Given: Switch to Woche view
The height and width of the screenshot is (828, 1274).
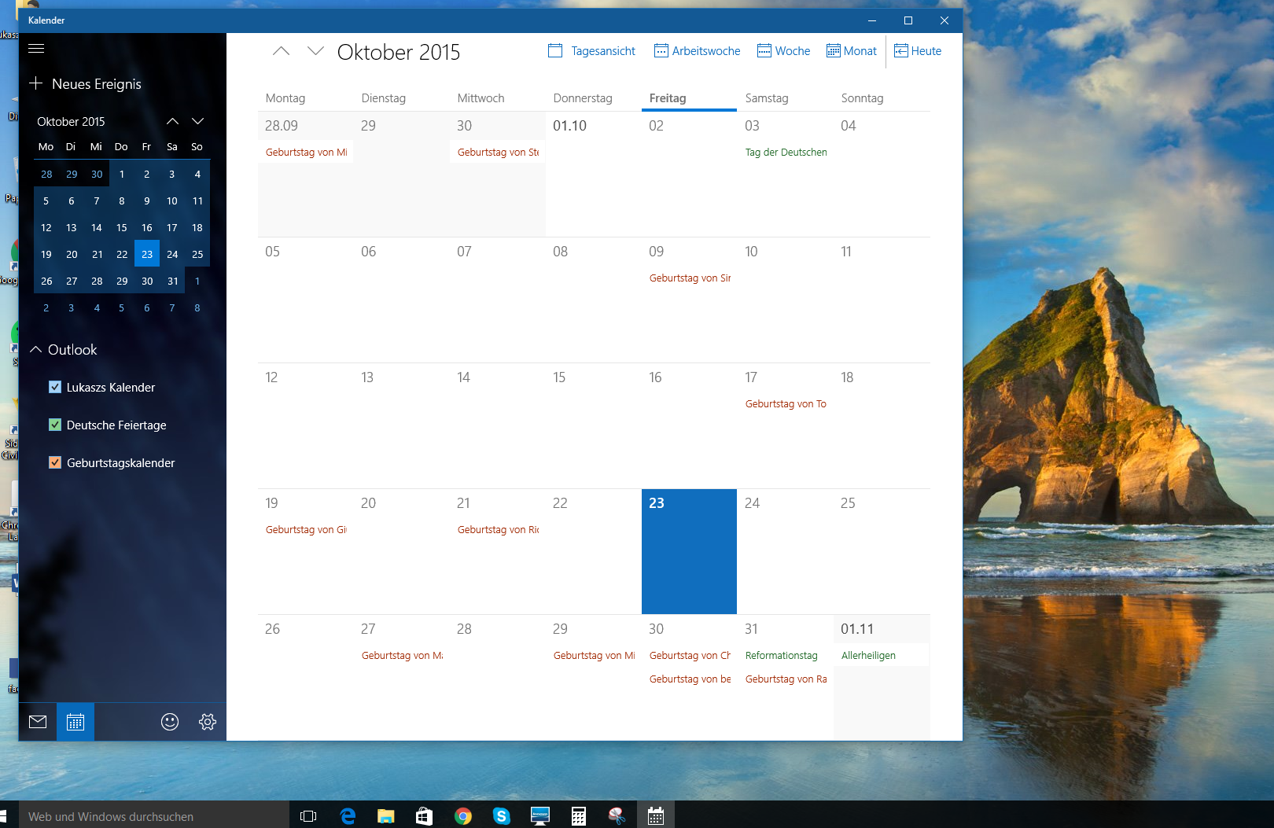Looking at the screenshot, I should [x=783, y=50].
